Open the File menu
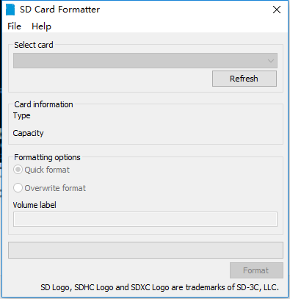The height and width of the screenshot is (299, 290). tap(14, 26)
